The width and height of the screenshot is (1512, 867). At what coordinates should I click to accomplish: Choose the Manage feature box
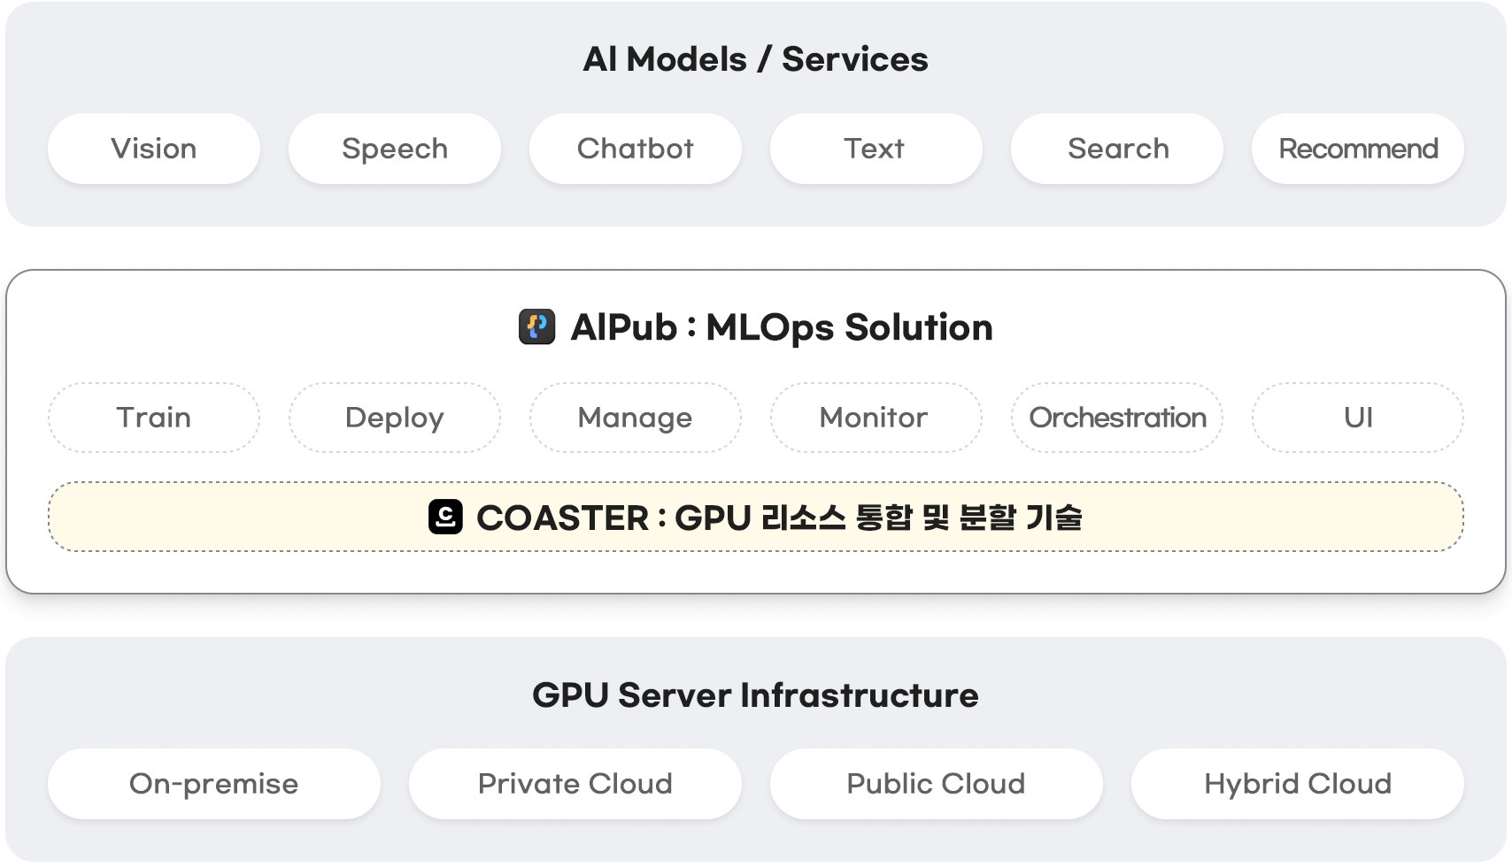point(636,418)
